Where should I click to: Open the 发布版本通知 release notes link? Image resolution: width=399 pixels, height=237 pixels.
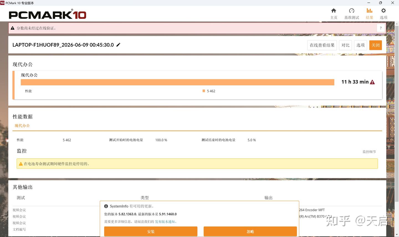165,221
